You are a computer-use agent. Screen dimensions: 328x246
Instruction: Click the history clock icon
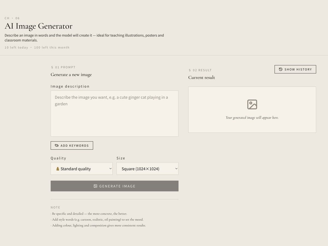click(x=280, y=69)
